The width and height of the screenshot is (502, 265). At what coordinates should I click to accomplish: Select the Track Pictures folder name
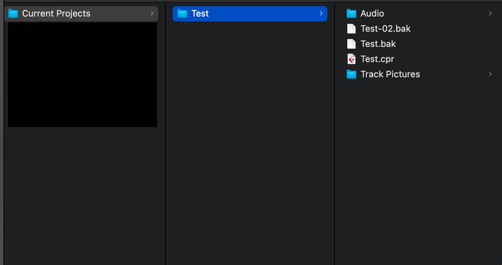point(390,74)
